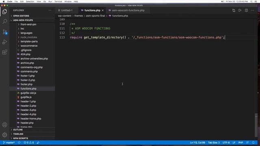260x146 pixels.
Task: Click the Run play icon in editor toolbar
Action: coord(240,10)
